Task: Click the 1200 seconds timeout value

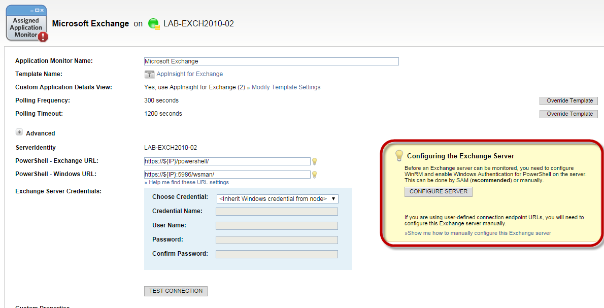Action: point(163,114)
